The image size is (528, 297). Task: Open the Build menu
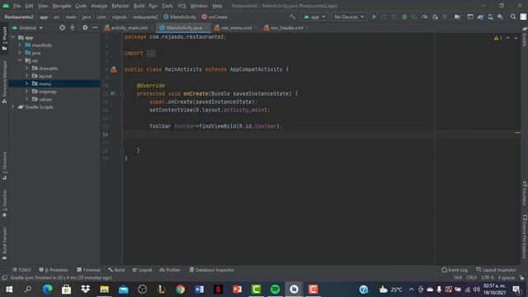click(x=139, y=6)
